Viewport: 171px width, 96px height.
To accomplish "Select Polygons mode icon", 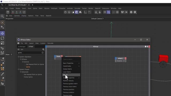I will (x=73, y=12).
